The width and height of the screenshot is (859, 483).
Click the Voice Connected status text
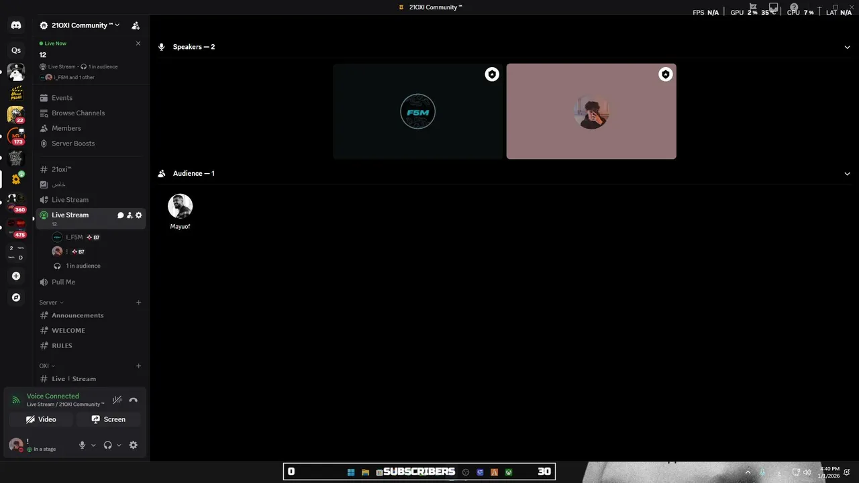[53, 396]
